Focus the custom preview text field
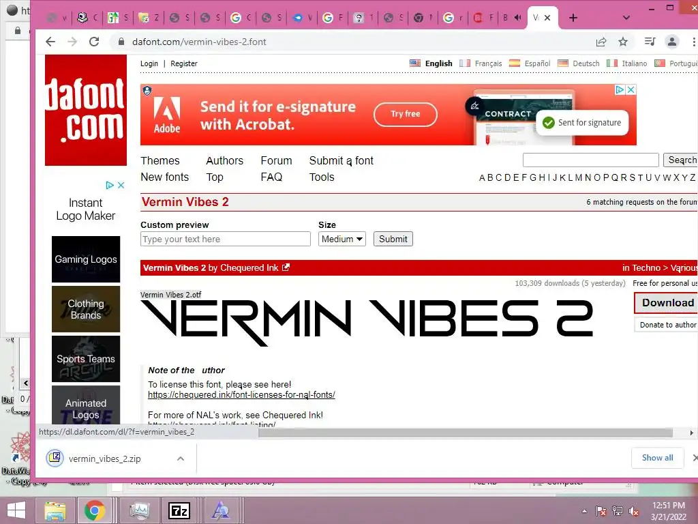 [x=226, y=239]
